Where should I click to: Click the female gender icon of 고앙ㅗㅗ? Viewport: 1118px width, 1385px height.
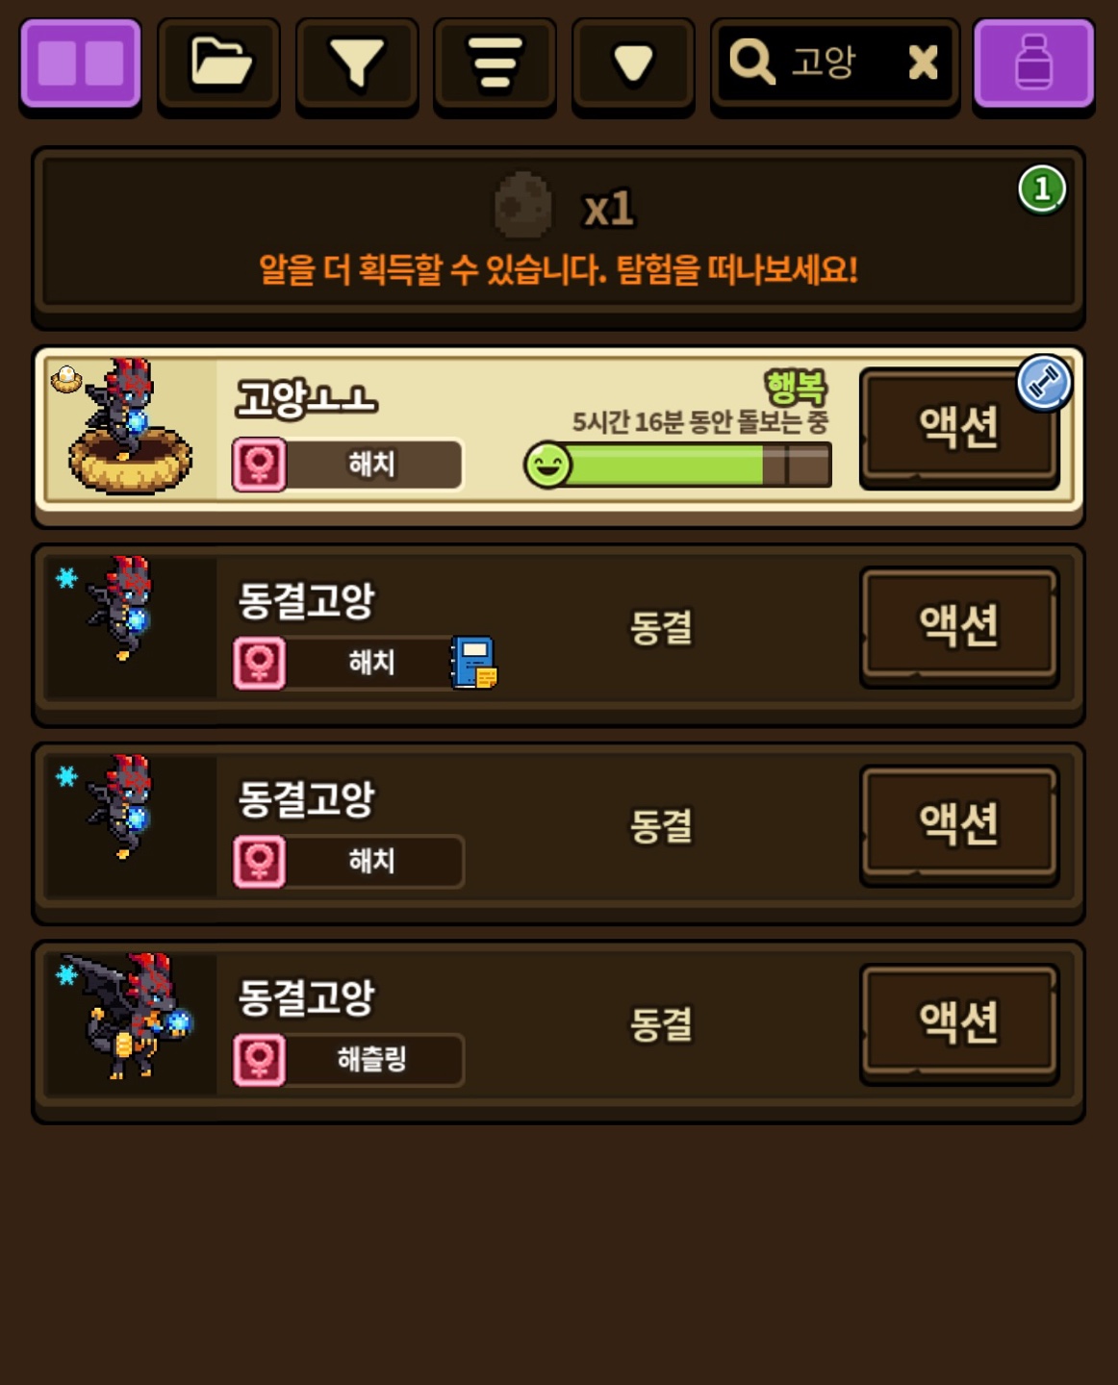259,465
